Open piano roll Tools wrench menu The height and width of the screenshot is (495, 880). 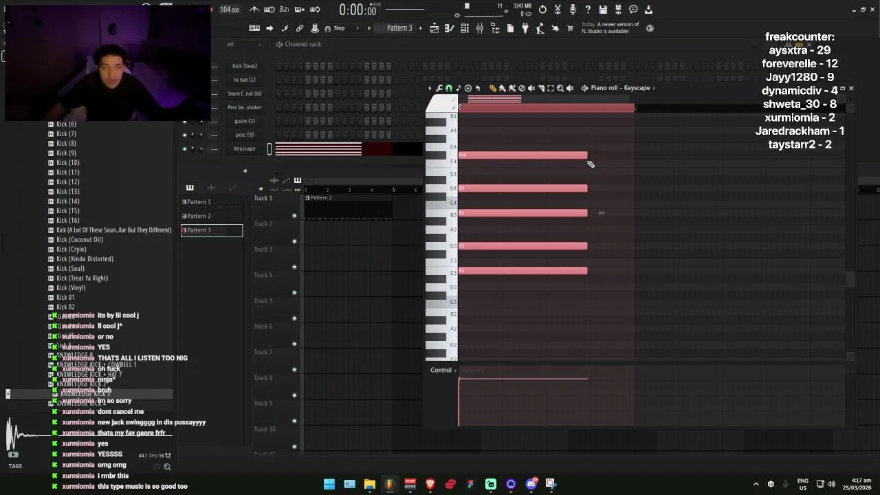point(439,88)
